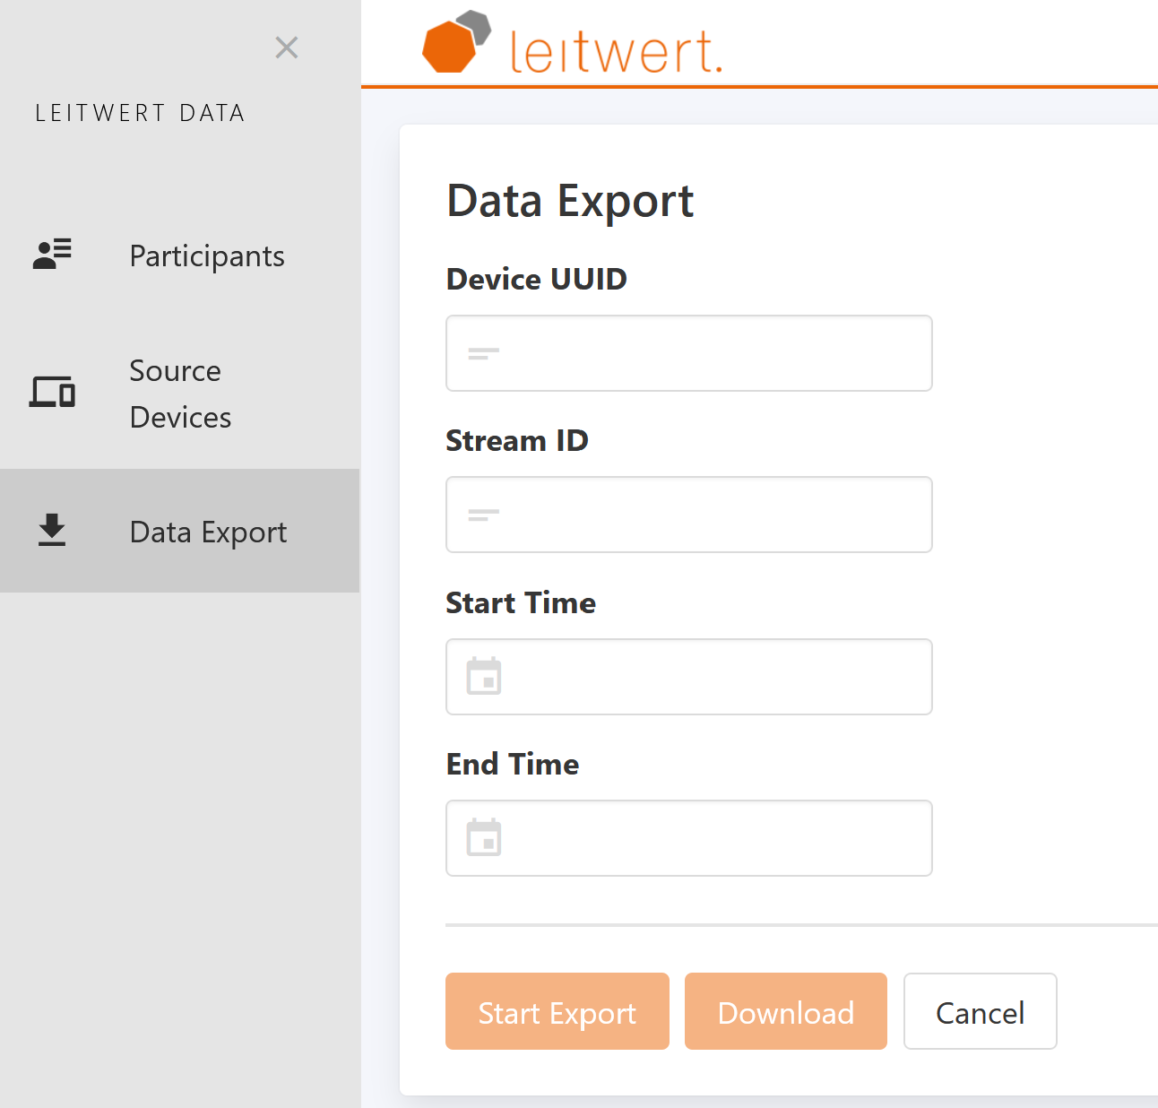
Task: Open the End Time calendar picker
Action: point(484,838)
